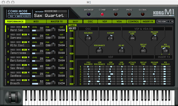
Task: Open OUT dropdown for Soprano
Action: click(61, 38)
